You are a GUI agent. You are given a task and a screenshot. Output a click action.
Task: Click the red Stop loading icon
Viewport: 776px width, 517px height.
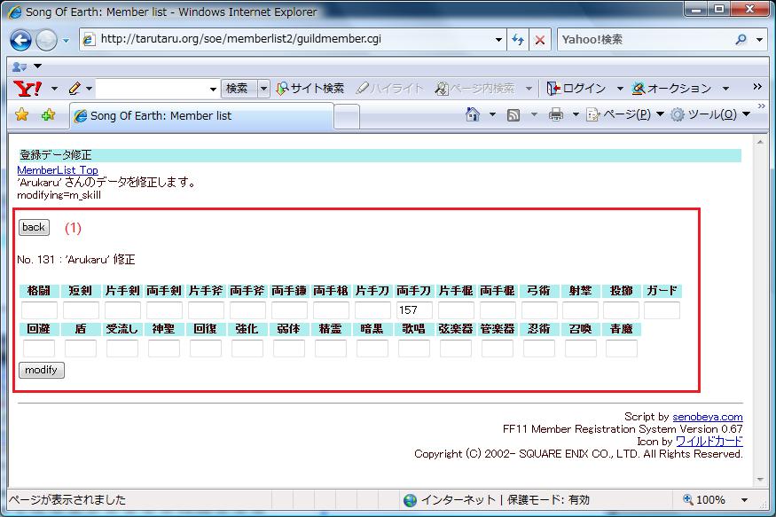[x=539, y=40]
